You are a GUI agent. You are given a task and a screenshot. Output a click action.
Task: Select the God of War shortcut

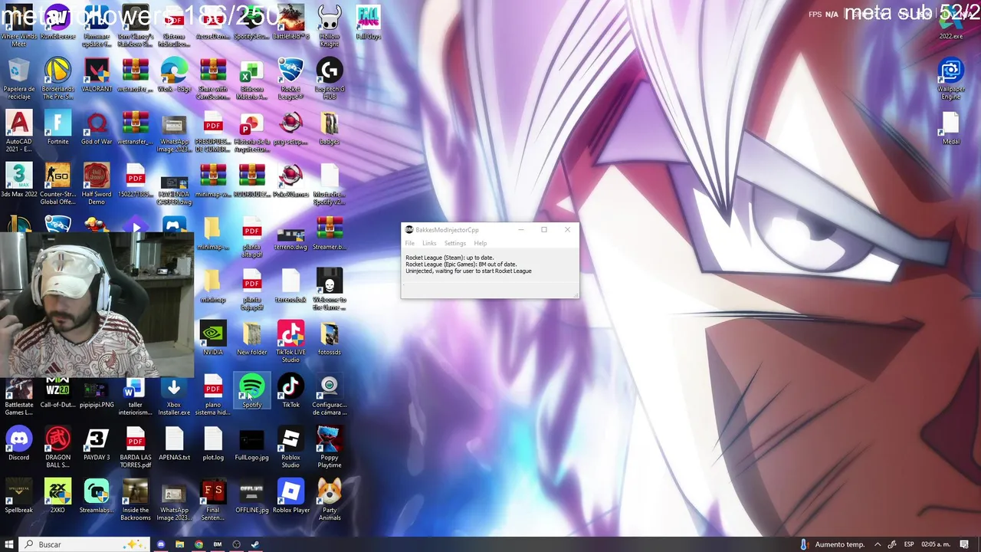point(97,127)
